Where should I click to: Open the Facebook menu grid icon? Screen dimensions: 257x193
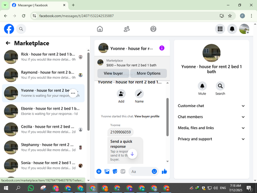(x=220, y=29)
